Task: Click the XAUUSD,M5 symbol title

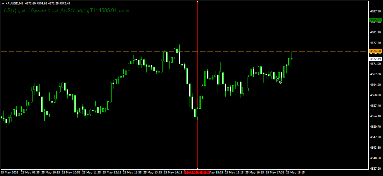Action: [x=14, y=3]
